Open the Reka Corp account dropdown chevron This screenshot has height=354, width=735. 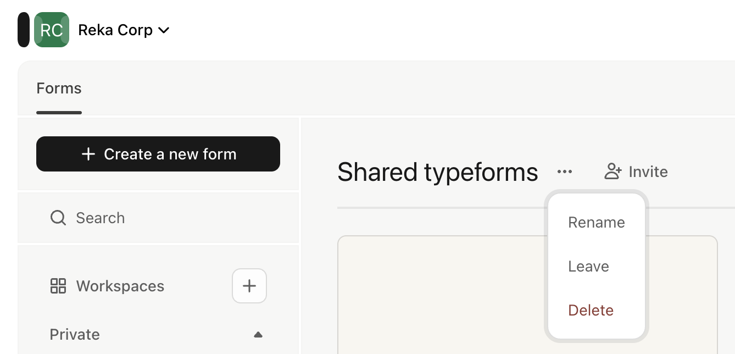164,30
